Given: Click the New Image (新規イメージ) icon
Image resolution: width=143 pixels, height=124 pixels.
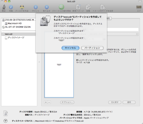Looking at the screenshot, I should click(78, 7).
